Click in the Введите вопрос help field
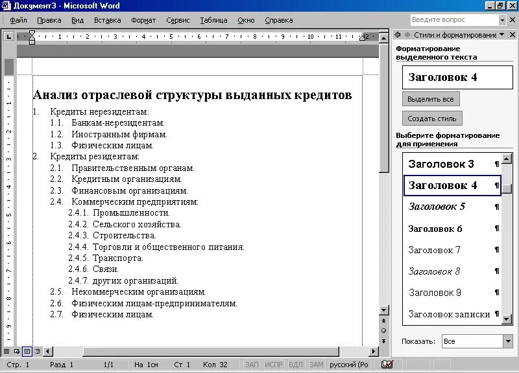 point(455,20)
